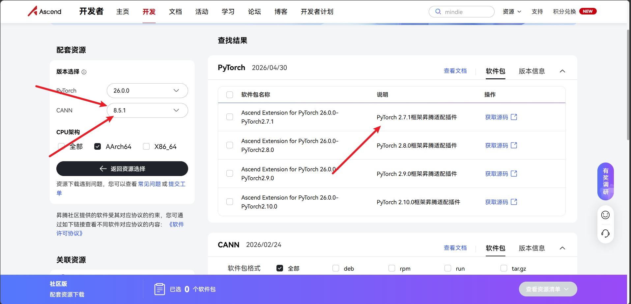Click external link icon for PyTorch2.7.1 source
Screen dimensions: 631x304
click(x=514, y=117)
